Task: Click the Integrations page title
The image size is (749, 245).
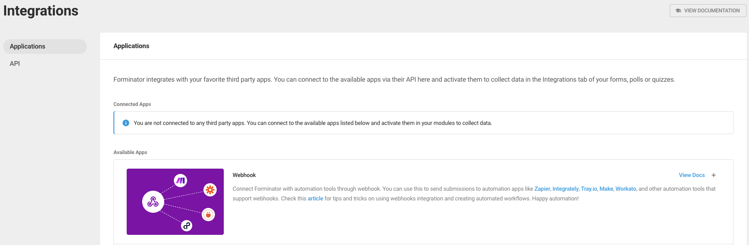Action: click(41, 11)
